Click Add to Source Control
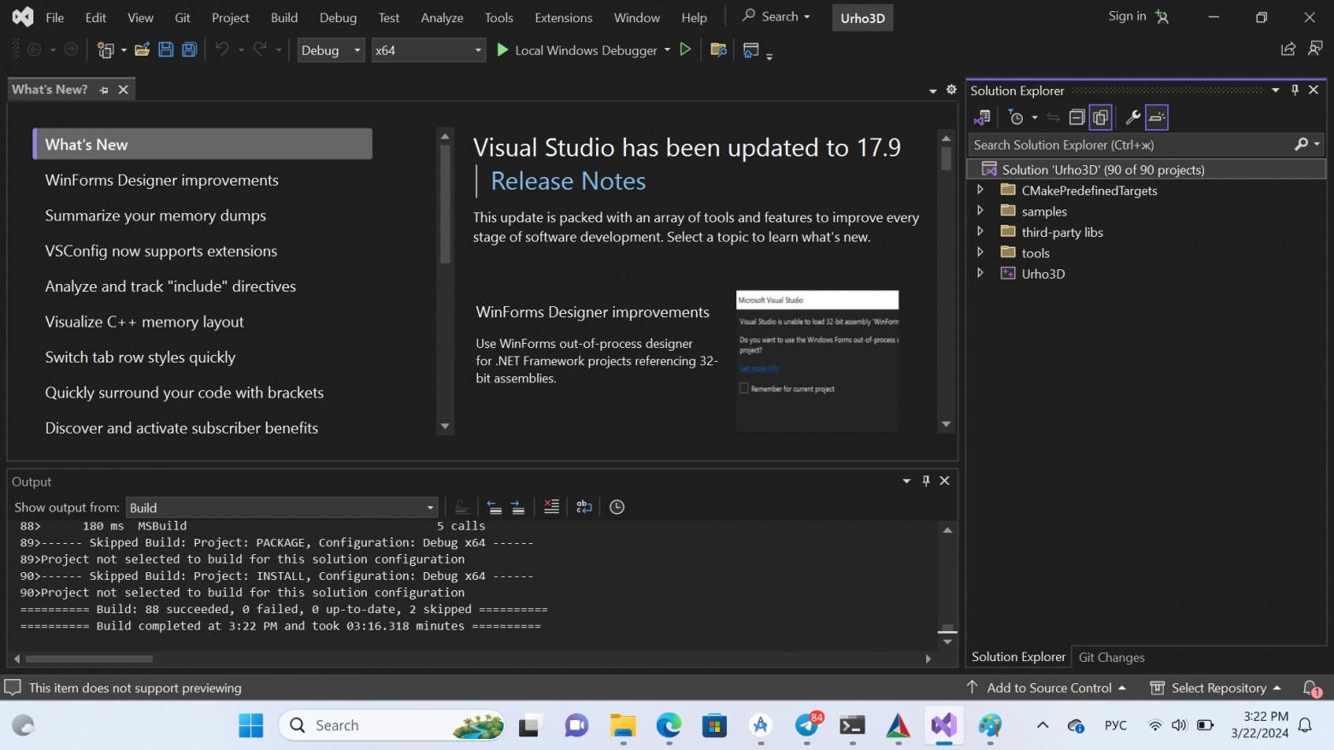The height and width of the screenshot is (750, 1334). coord(1046,688)
